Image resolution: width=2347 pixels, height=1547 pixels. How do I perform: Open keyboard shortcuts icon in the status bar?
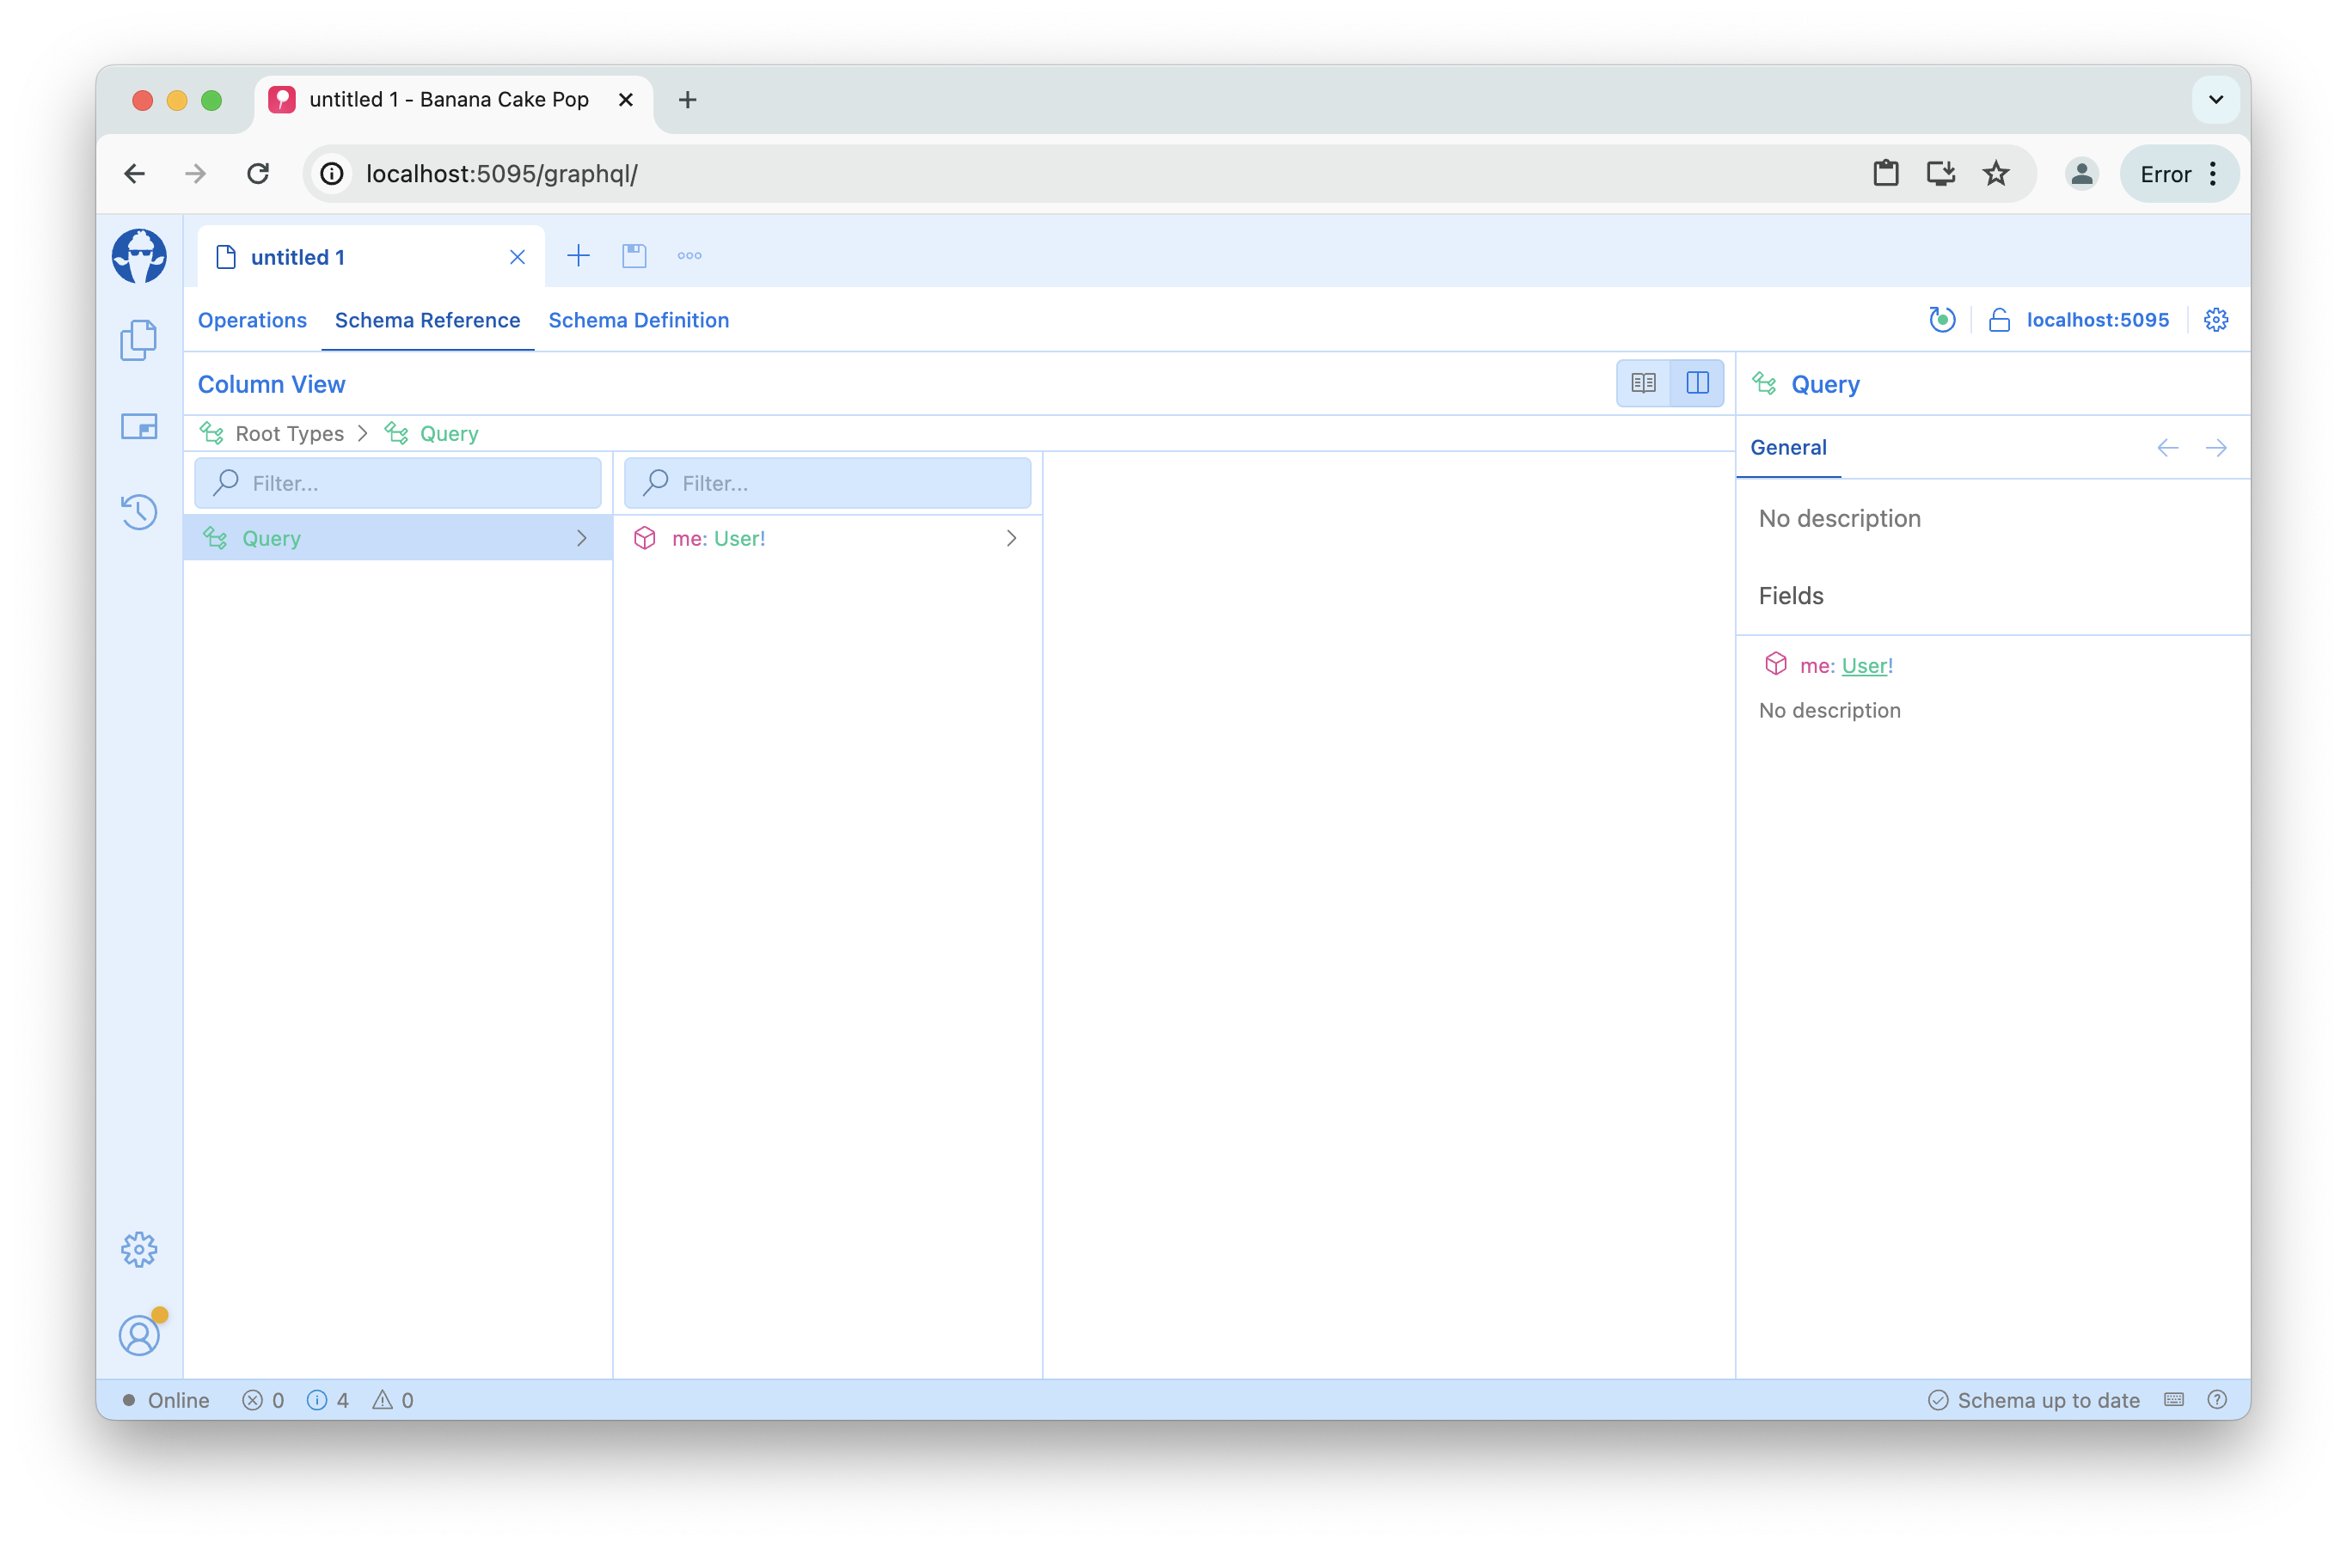[x=2173, y=1400]
